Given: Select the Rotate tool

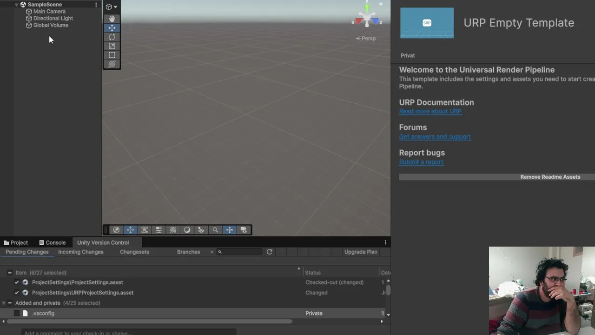Looking at the screenshot, I should click(x=112, y=37).
